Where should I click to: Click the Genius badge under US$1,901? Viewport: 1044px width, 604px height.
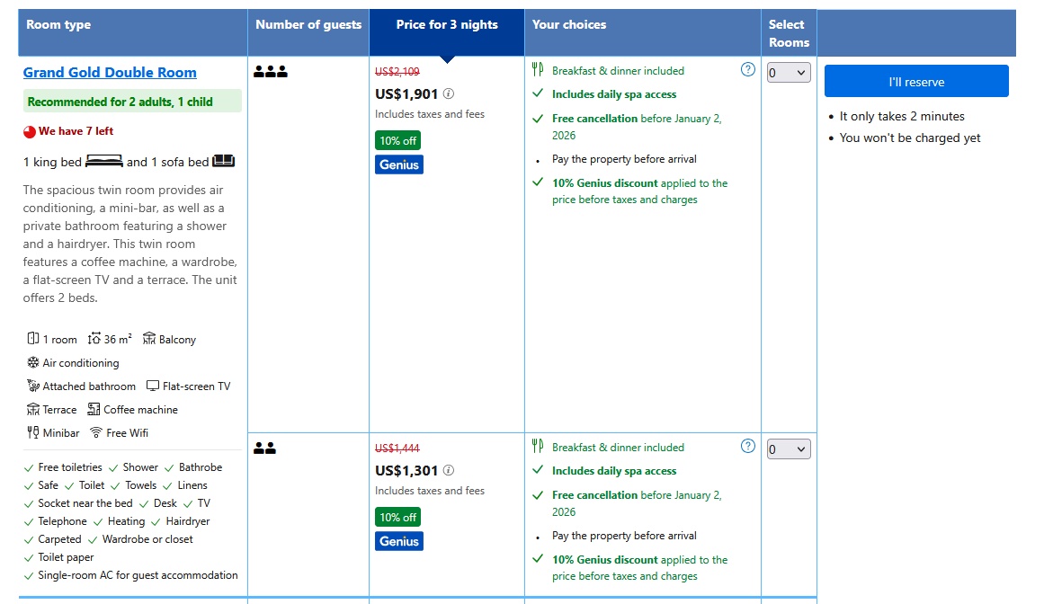(x=399, y=164)
